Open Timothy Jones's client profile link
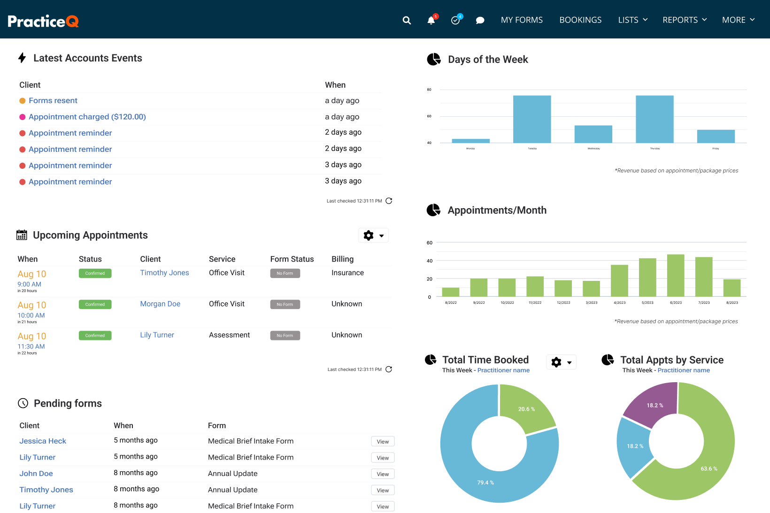 point(164,272)
